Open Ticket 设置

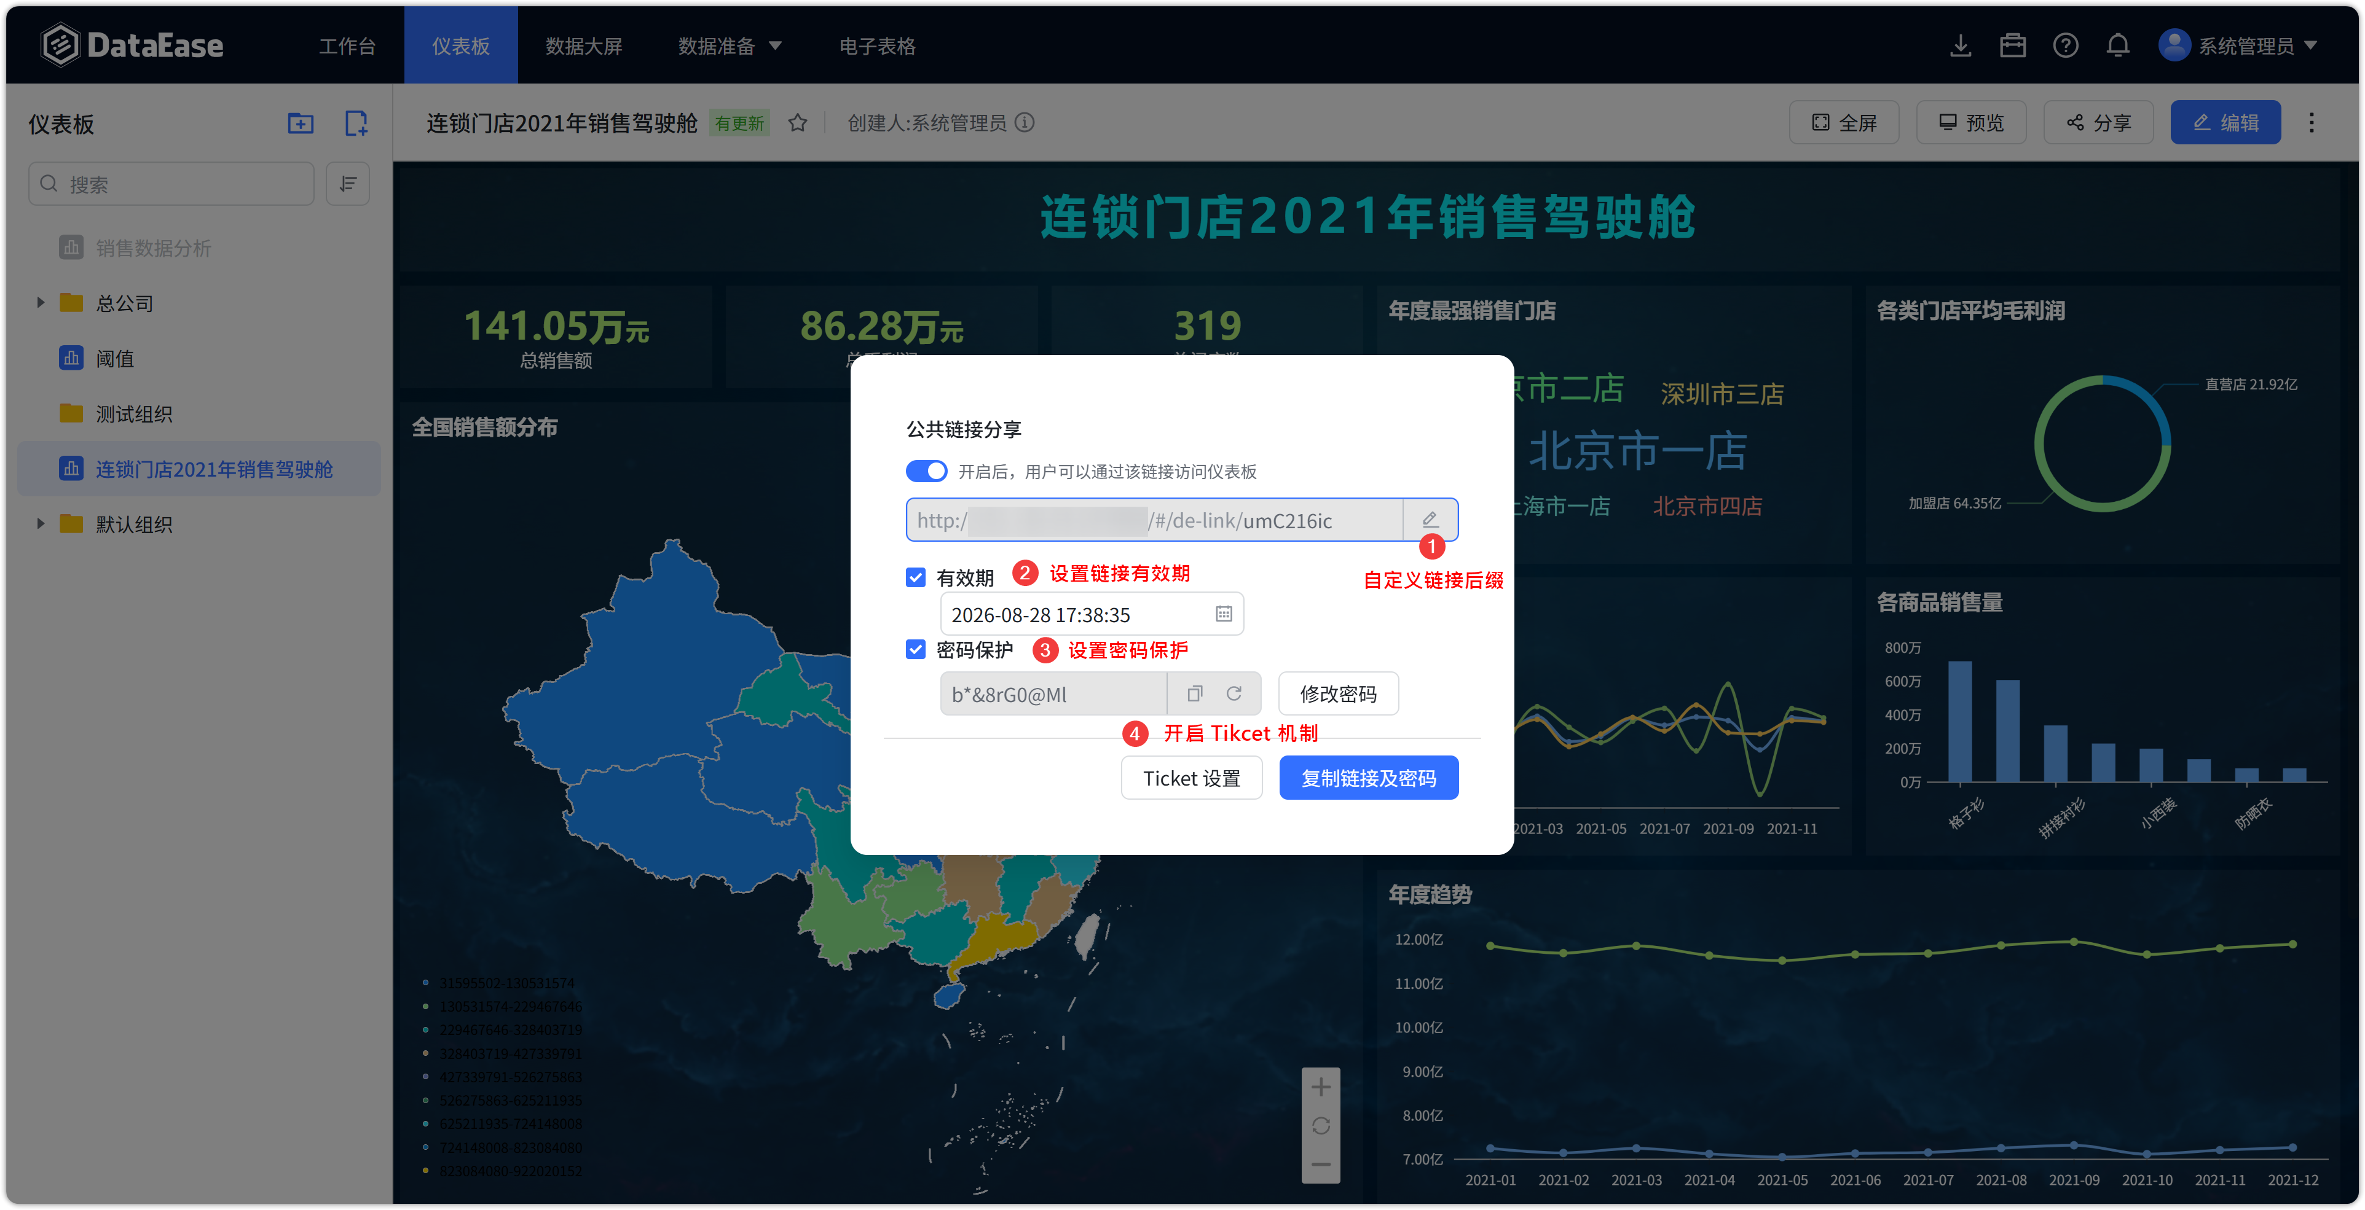tap(1192, 778)
